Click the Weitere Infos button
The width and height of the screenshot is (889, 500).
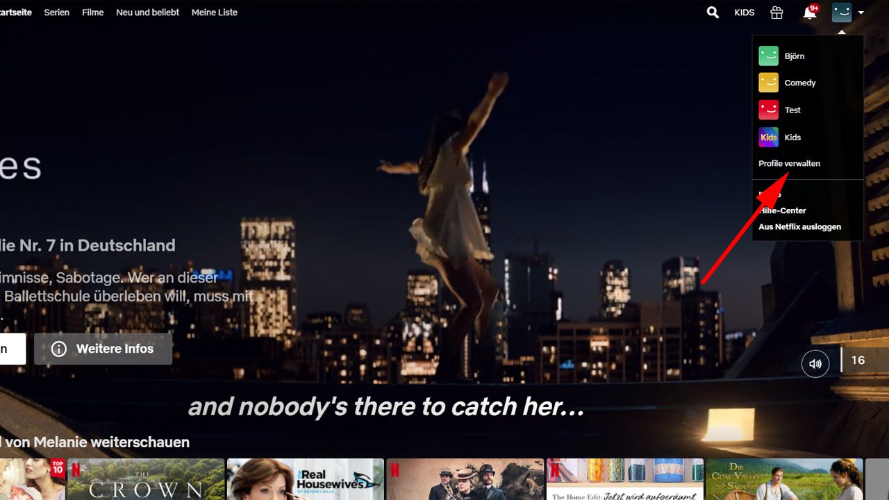tap(103, 349)
